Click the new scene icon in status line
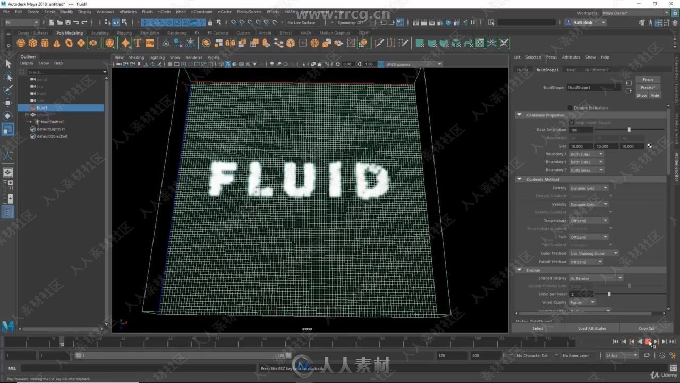The image size is (680, 383). [x=52, y=22]
